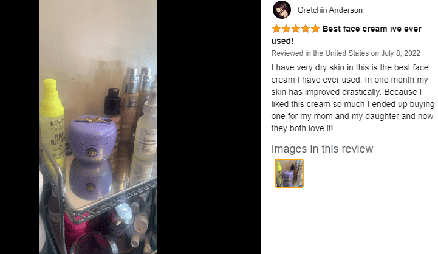Image resolution: width=438 pixels, height=254 pixels.
Task: Click the black backdrop right of the photo
Action: [208, 127]
